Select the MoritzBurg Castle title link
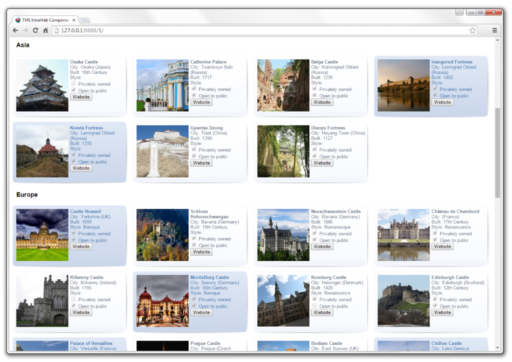The height and width of the screenshot is (362, 512). (209, 277)
